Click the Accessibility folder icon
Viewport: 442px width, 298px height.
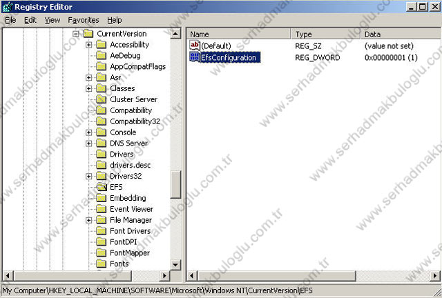point(102,45)
